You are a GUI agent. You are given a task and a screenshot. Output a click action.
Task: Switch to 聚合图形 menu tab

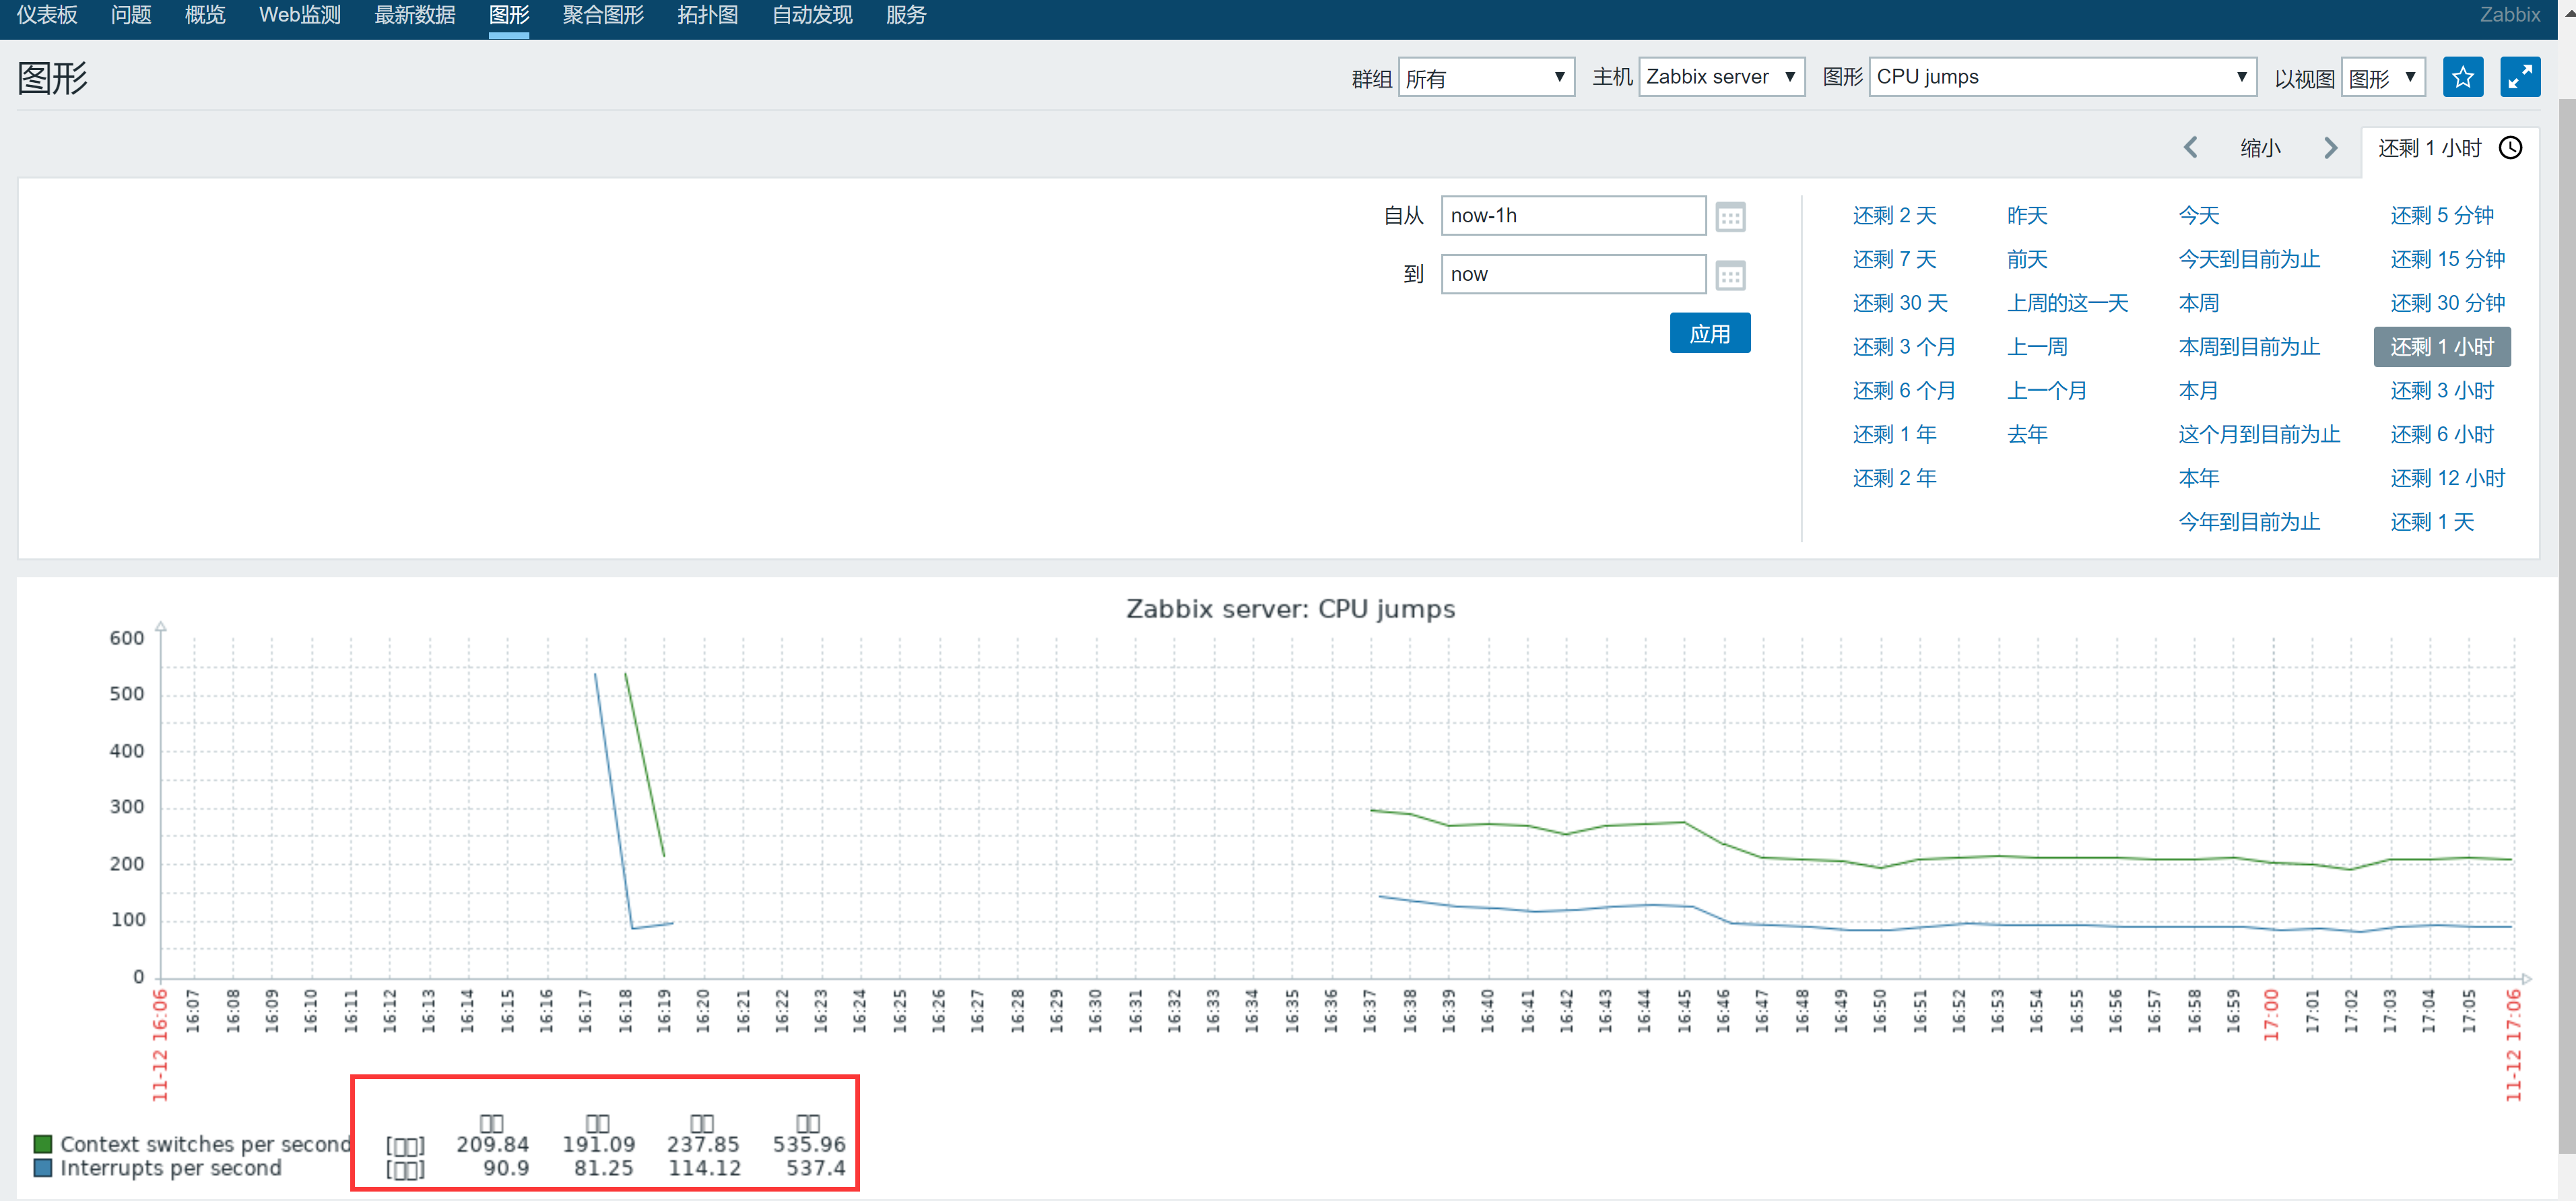click(x=603, y=15)
